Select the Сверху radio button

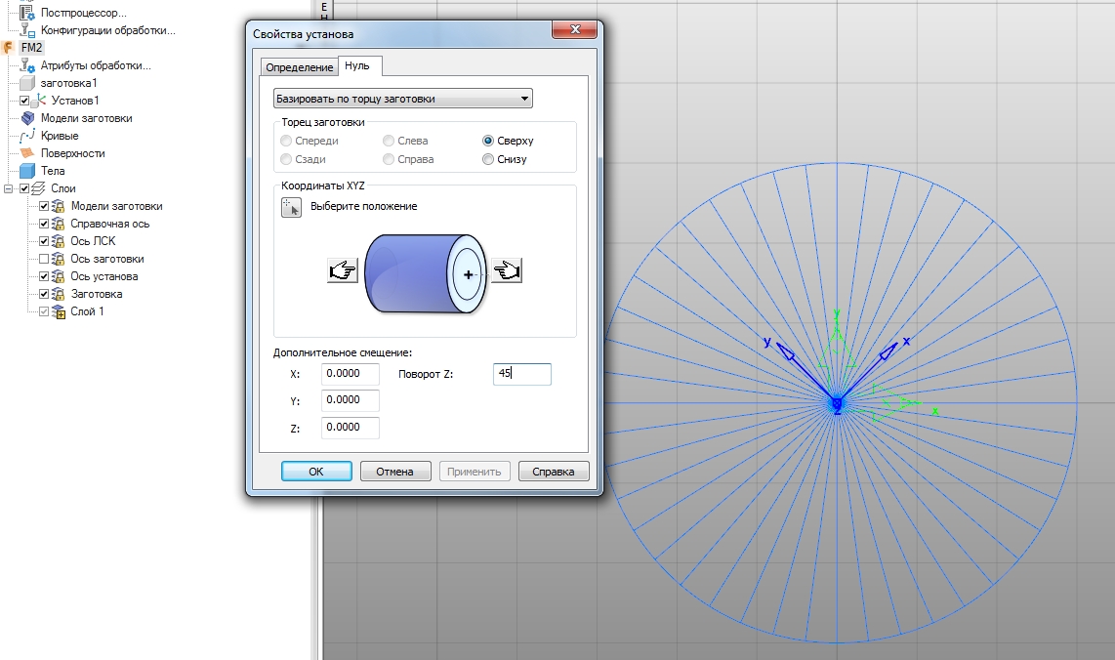(x=488, y=141)
